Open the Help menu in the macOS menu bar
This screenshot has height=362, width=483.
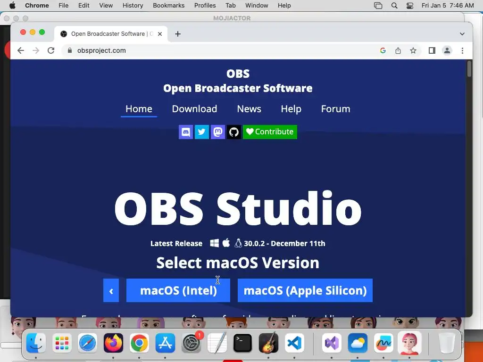(x=284, y=5)
